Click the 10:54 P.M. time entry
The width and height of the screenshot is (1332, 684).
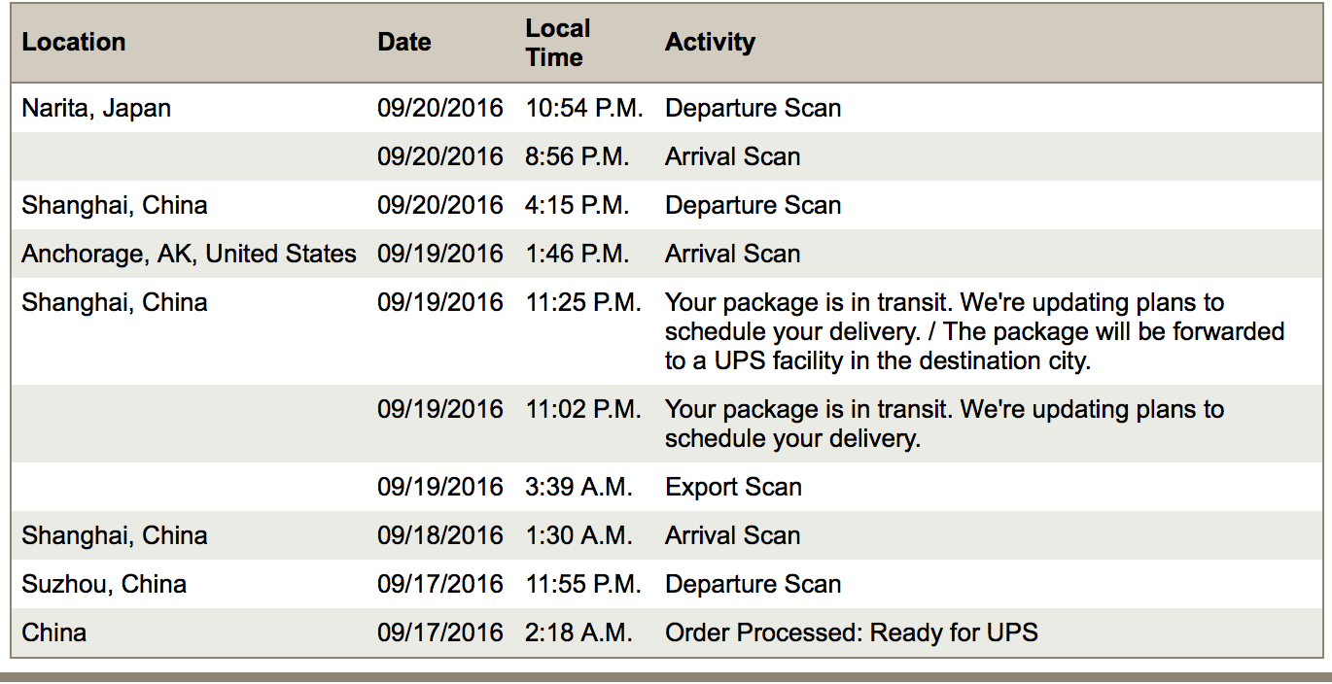[584, 108]
